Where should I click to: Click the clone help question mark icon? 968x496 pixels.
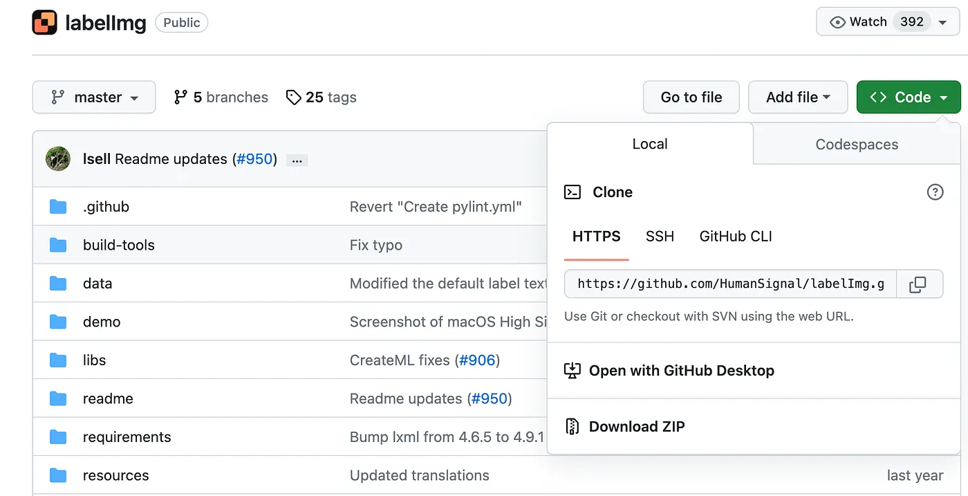[x=935, y=192]
